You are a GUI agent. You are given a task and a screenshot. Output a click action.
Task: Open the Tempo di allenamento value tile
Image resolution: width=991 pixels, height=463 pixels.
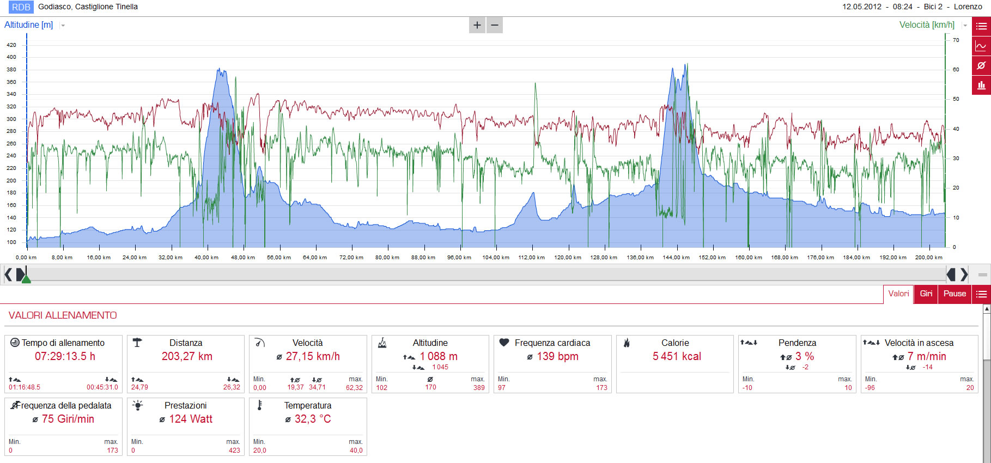coord(63,364)
